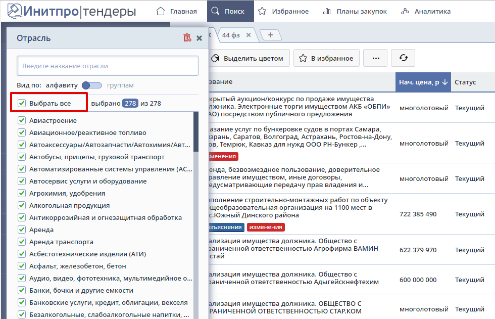Toggle Выбрать все checkbox
Screen dimensions: 495x319
[22, 103]
